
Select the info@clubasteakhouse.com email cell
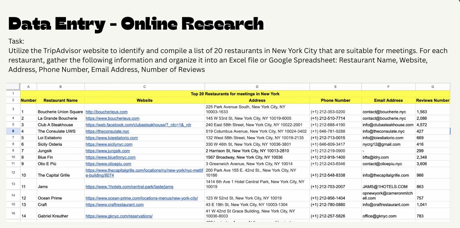(x=388, y=125)
